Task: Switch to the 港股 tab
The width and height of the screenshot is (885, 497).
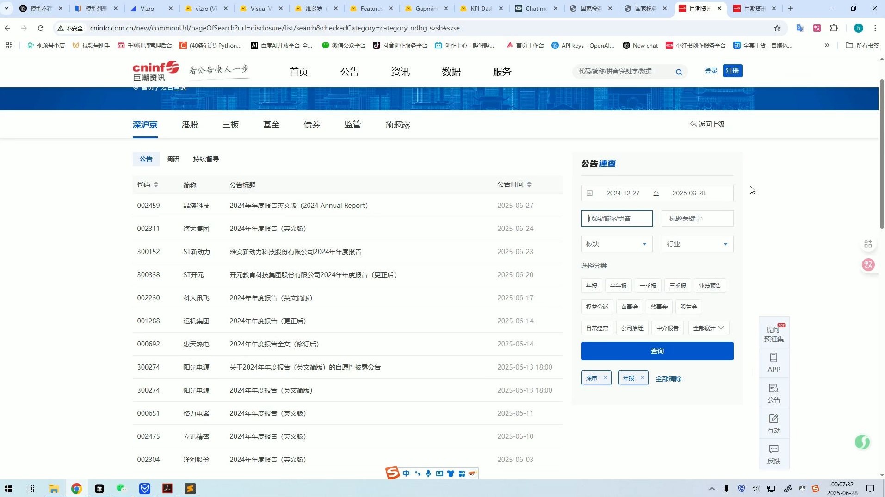Action: tap(190, 125)
